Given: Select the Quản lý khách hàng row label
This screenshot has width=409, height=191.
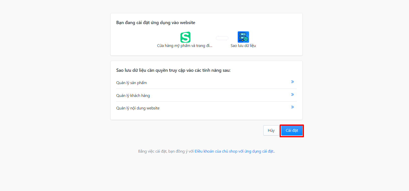Looking at the screenshot, I should (133, 96).
